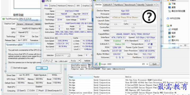Image resolution: width=190 pixels, height=95 pixels.
Task: Open the Partitions tab in SSD-Z
Action: click(119, 5)
